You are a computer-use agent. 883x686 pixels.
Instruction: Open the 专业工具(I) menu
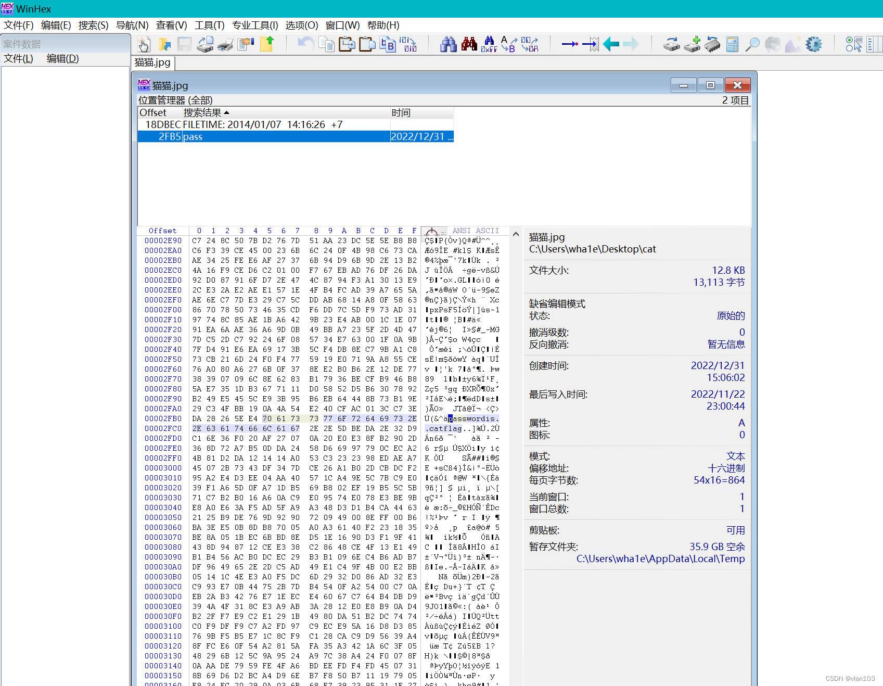point(255,26)
